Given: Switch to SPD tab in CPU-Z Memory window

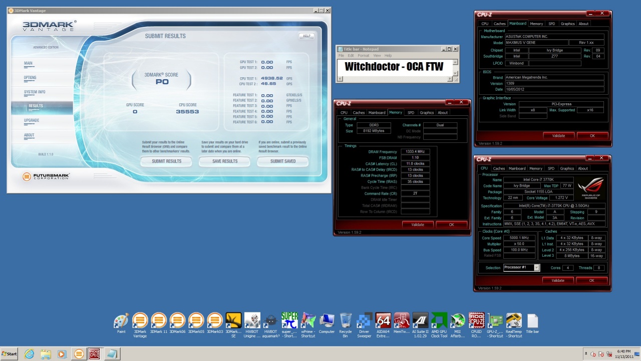Looking at the screenshot, I should [411, 113].
